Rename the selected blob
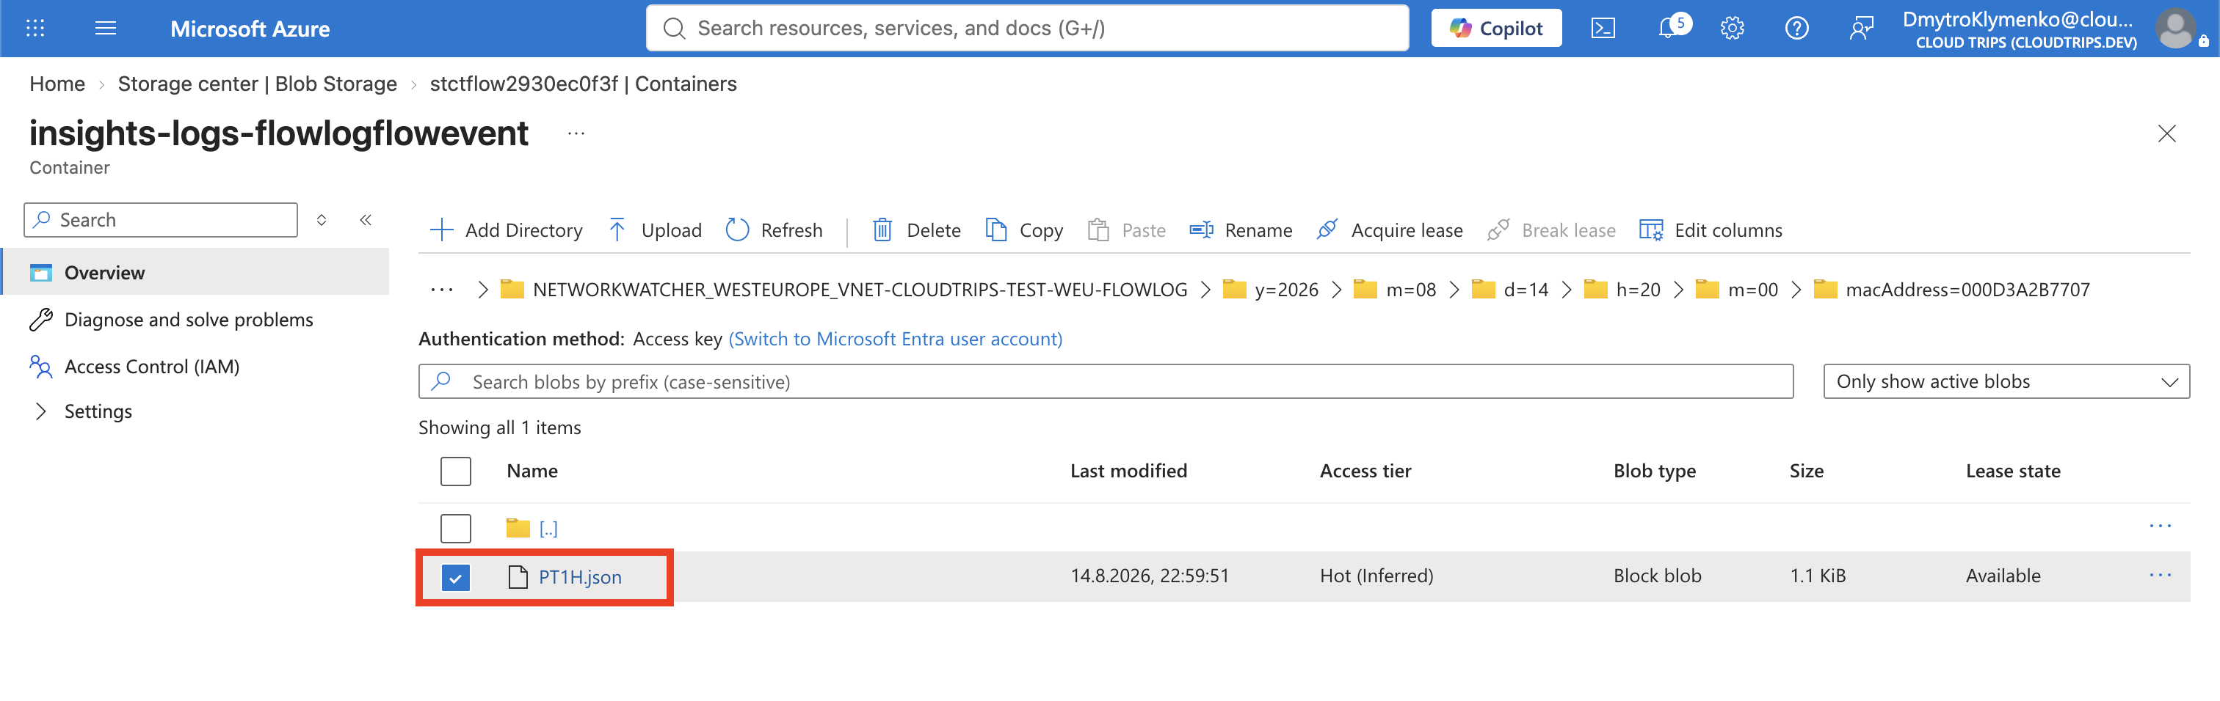Screen dimensions: 2220x701 tap(1241, 230)
